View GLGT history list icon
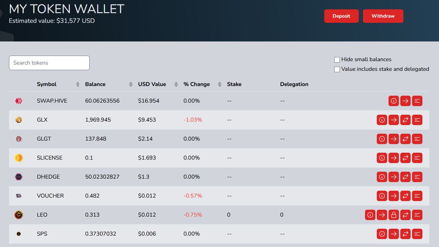The image size is (439, 247). (417, 139)
